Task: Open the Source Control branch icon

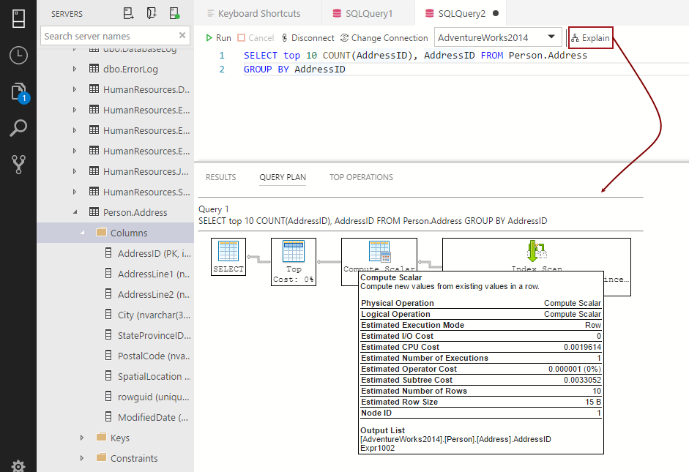Action: tap(18, 164)
